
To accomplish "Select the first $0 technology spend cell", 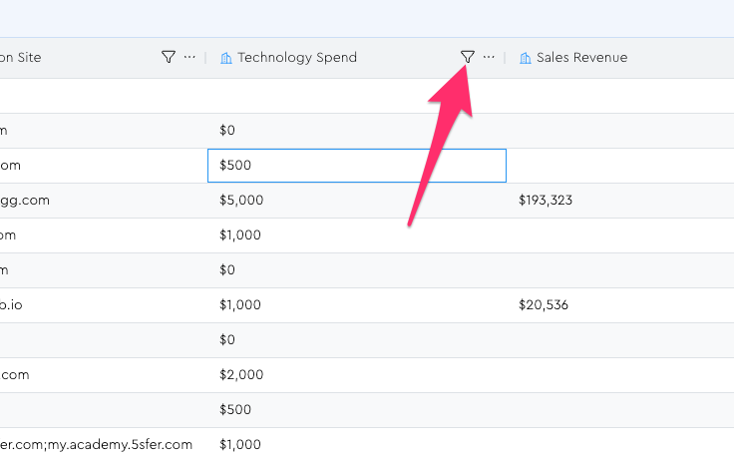I will [227, 131].
